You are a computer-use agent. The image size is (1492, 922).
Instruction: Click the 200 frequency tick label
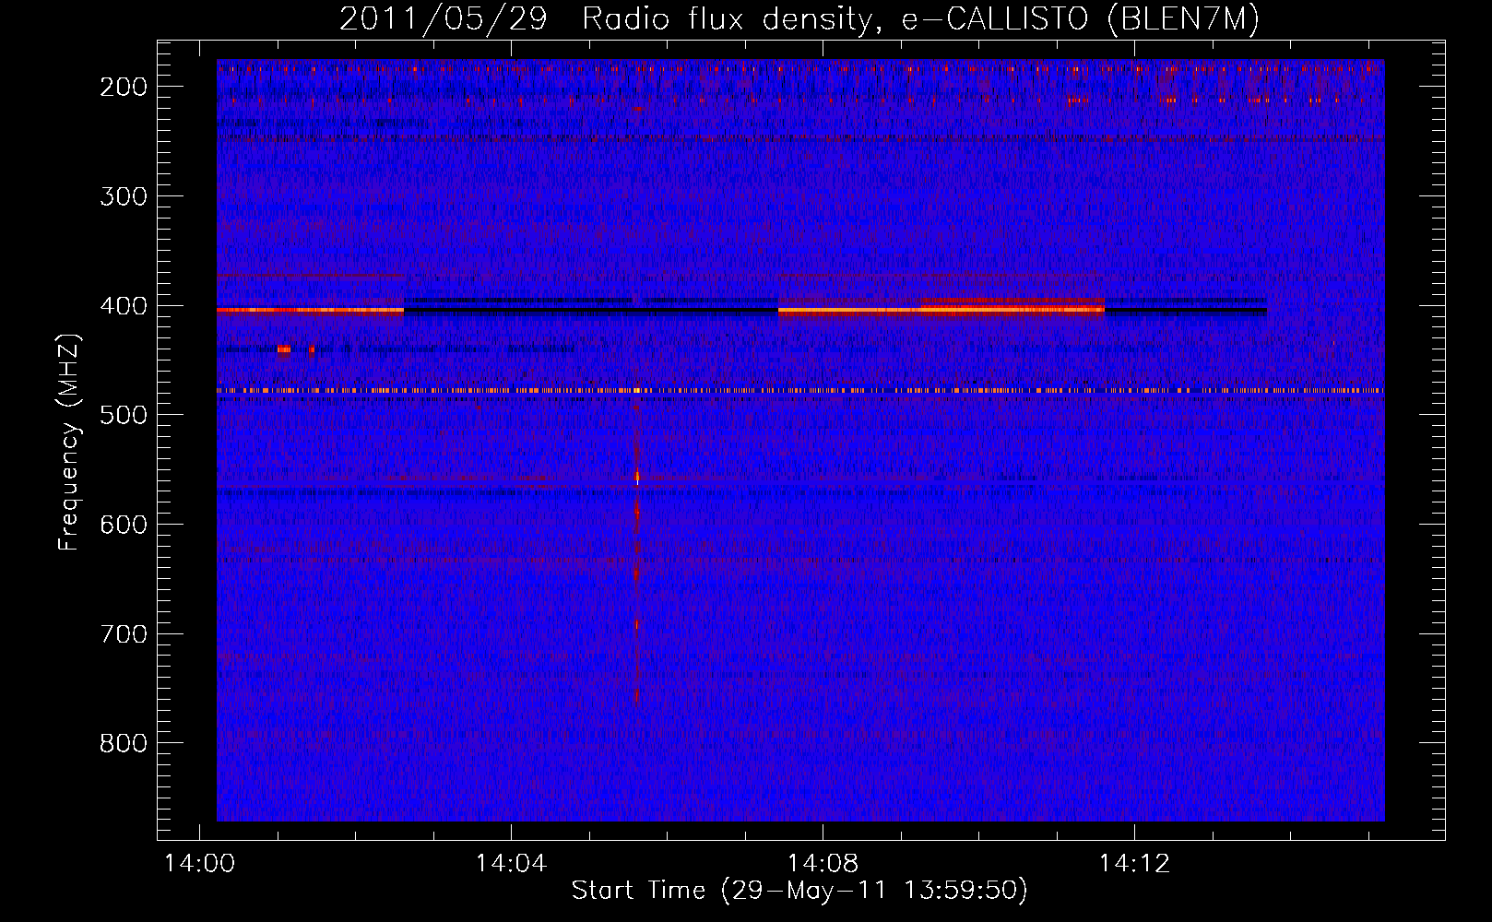click(124, 87)
